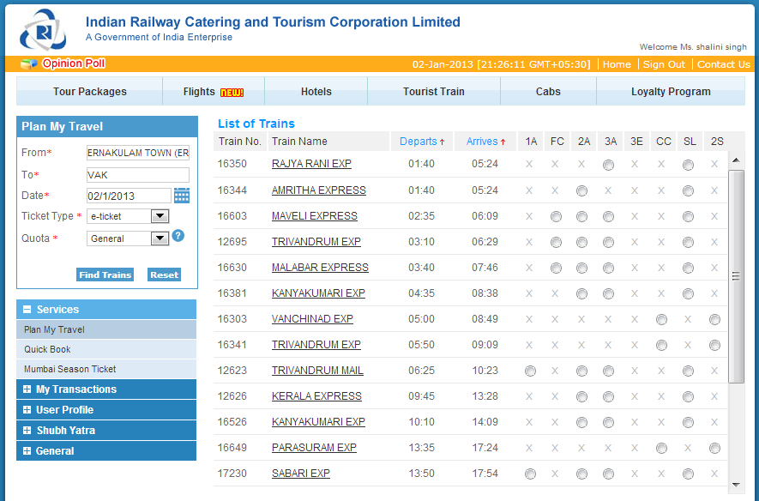Open the Hotels tab

[x=316, y=92]
